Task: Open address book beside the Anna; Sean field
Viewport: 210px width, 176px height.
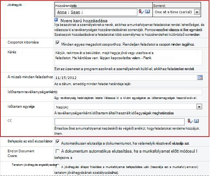Action: point(147,11)
